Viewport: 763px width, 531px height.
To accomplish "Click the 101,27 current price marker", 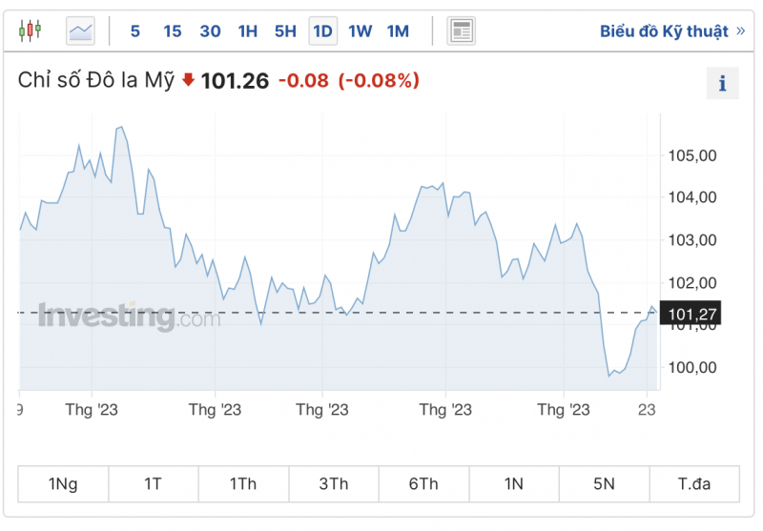I will [693, 313].
